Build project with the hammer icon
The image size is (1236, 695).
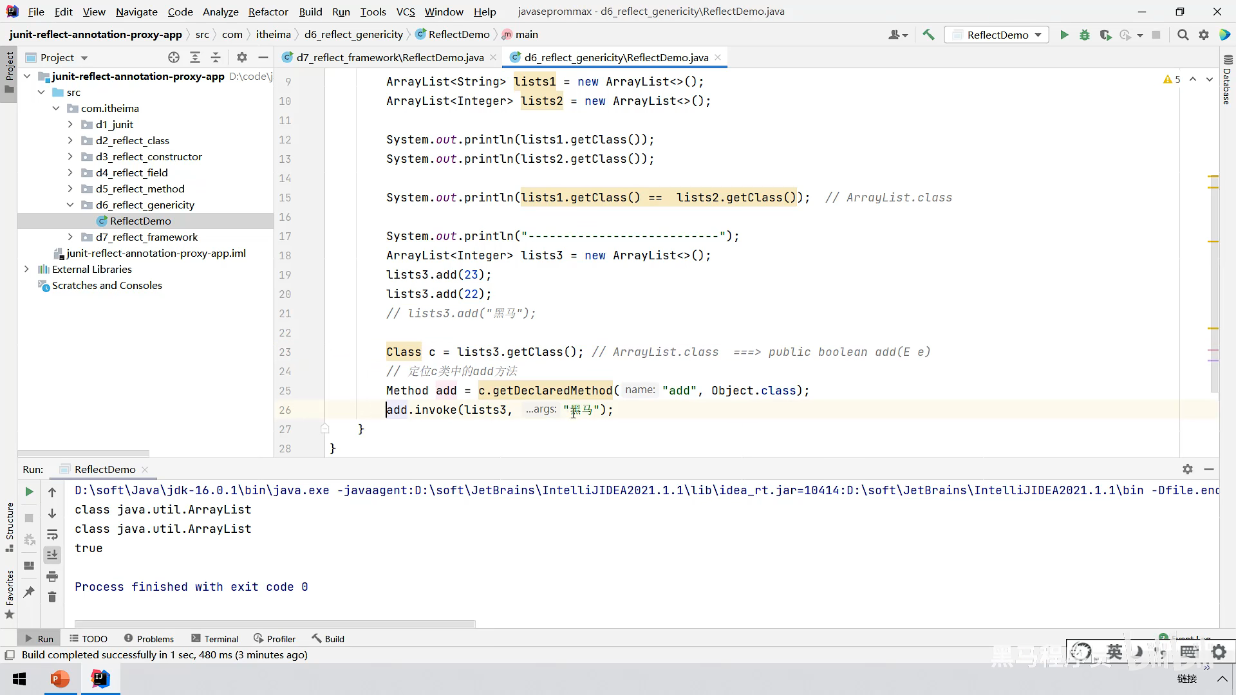pyautogui.click(x=928, y=35)
